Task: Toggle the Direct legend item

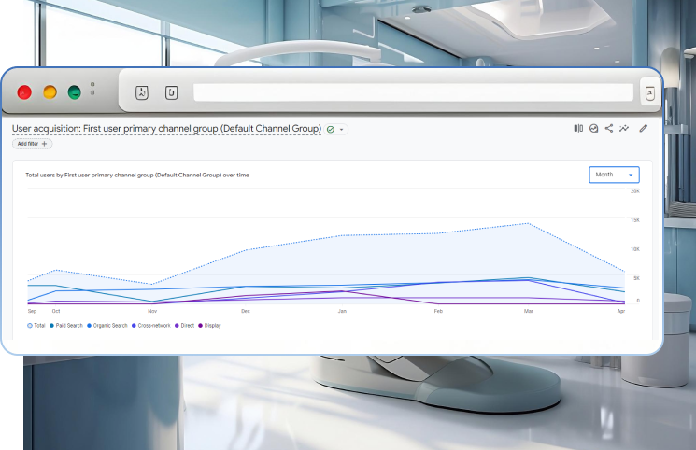Action: click(185, 325)
